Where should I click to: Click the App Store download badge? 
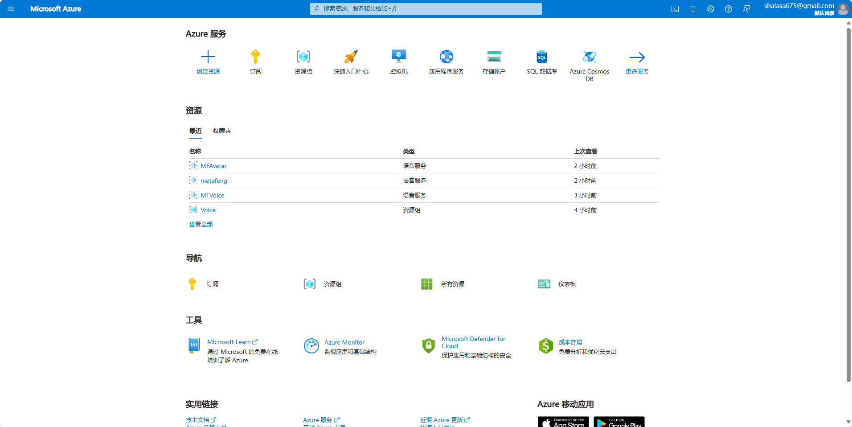tap(563, 422)
